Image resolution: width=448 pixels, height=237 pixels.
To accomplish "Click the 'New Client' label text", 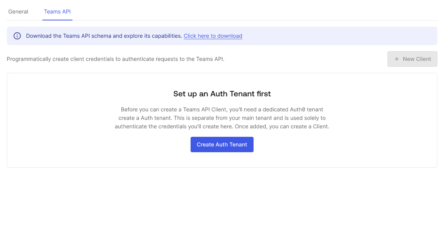I will click(x=417, y=59).
